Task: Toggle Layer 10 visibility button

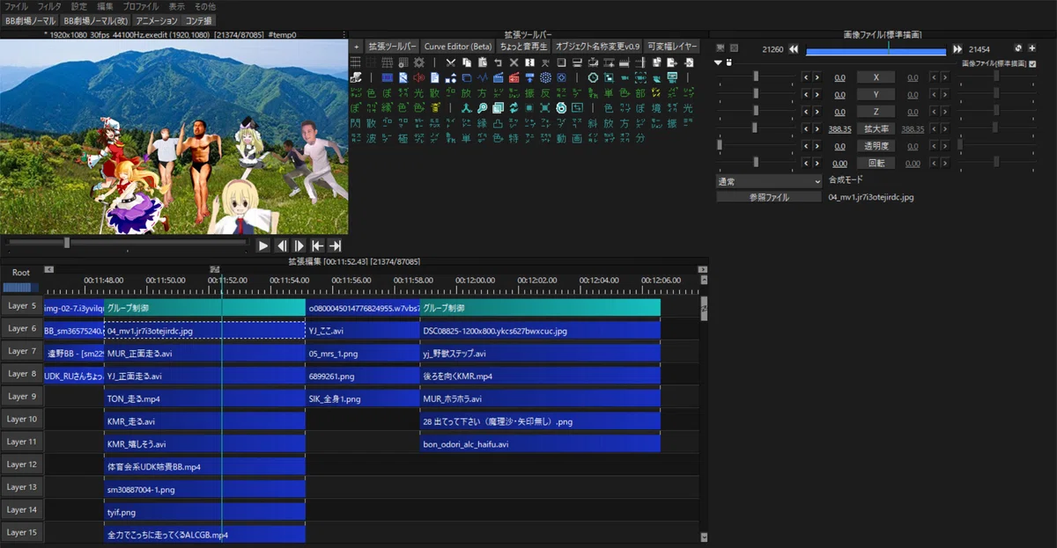Action: 22,419
